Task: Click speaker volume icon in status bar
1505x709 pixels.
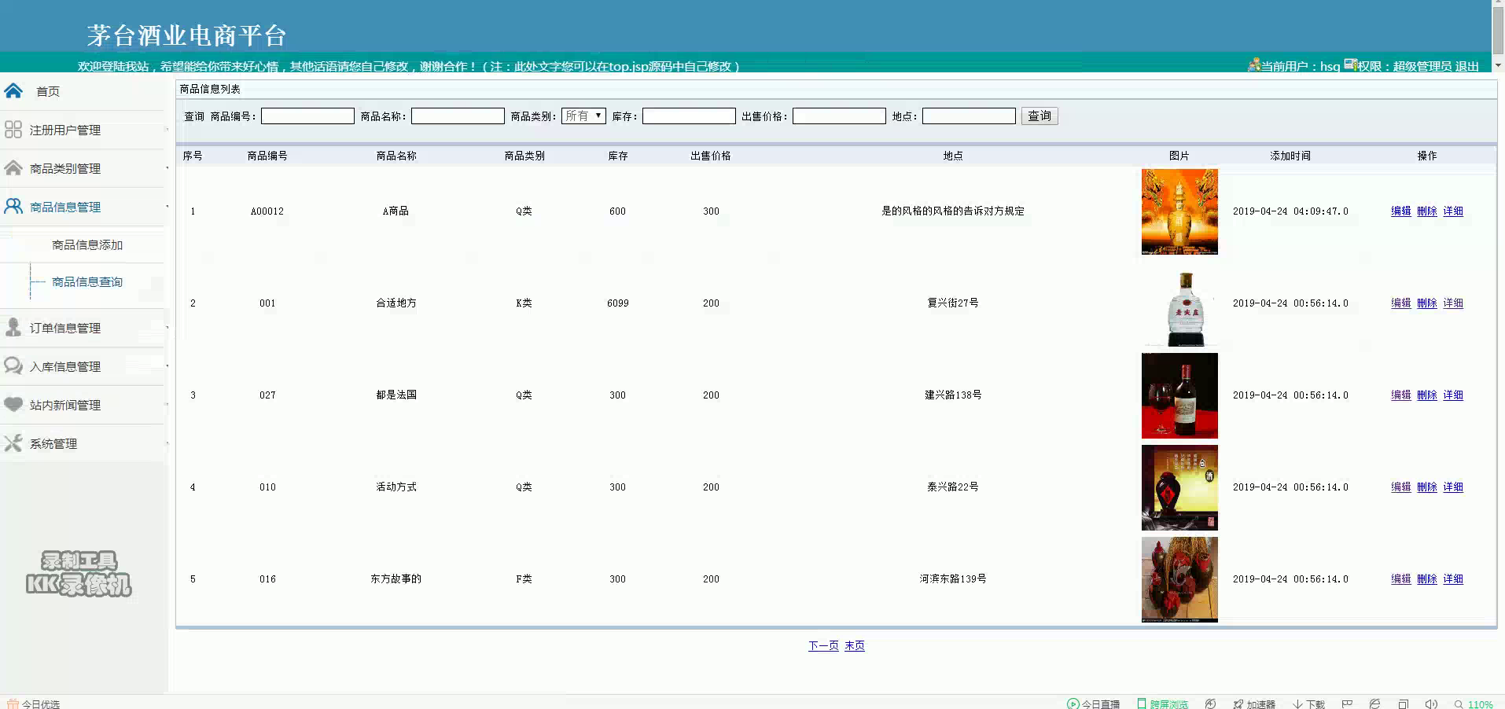Action: (1431, 703)
